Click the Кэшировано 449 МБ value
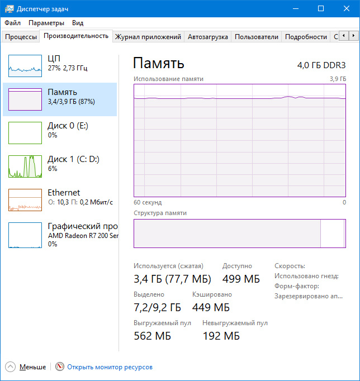The height and width of the screenshot is (381, 360). 211,308
